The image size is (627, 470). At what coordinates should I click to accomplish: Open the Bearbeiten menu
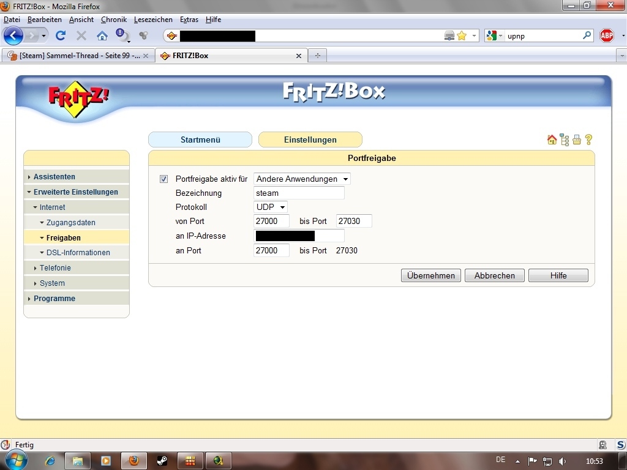click(44, 20)
